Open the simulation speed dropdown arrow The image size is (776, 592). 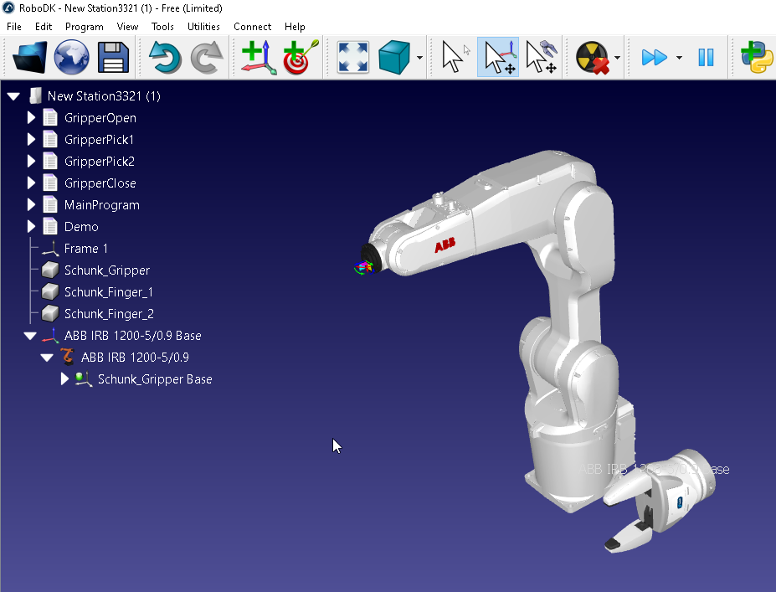[679, 58]
